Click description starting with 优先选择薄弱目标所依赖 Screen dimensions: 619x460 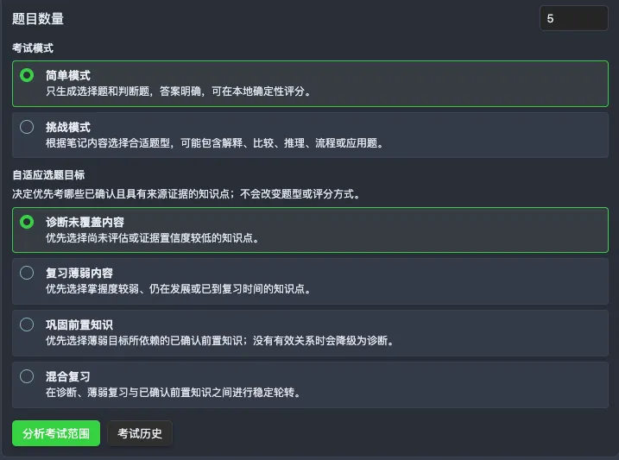point(220,340)
